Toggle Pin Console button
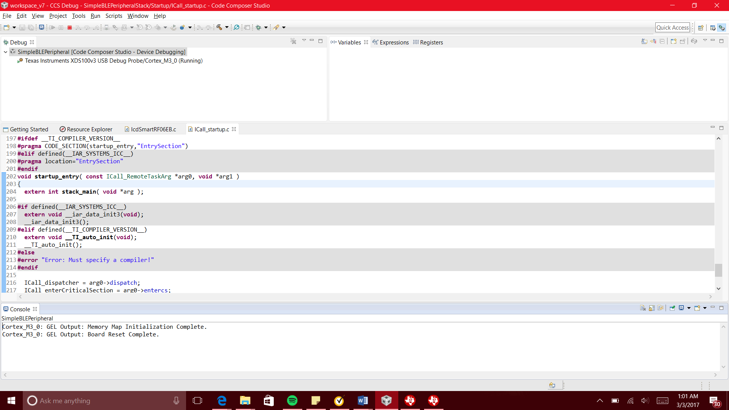This screenshot has width=729, height=410. (672, 308)
